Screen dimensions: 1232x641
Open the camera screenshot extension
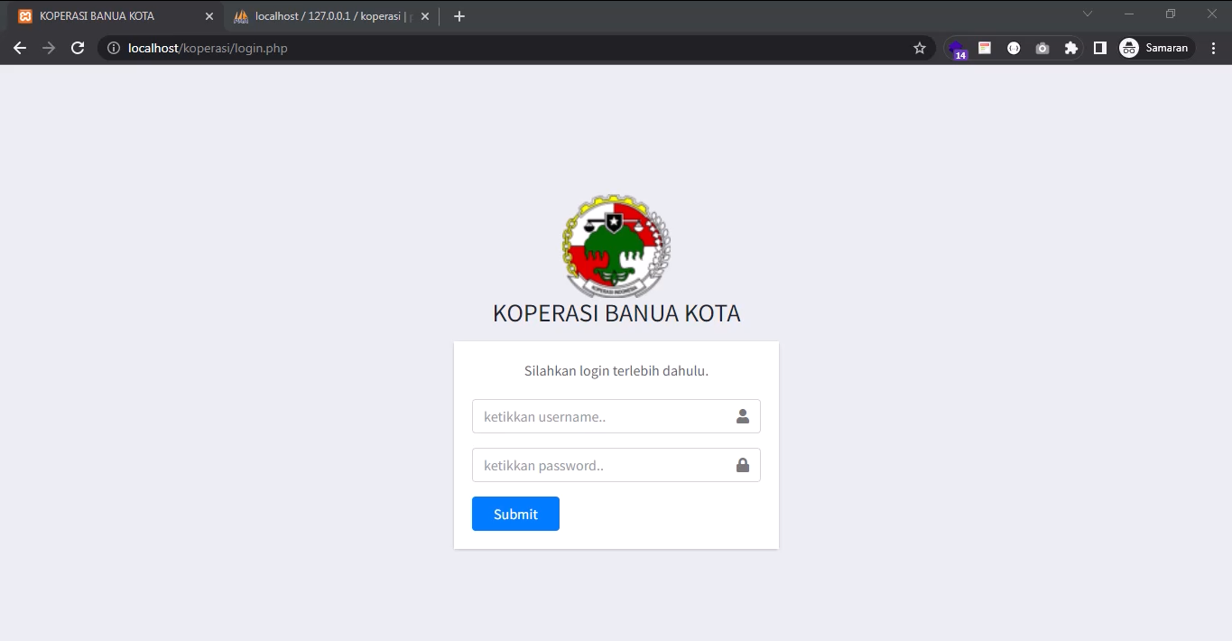1042,48
